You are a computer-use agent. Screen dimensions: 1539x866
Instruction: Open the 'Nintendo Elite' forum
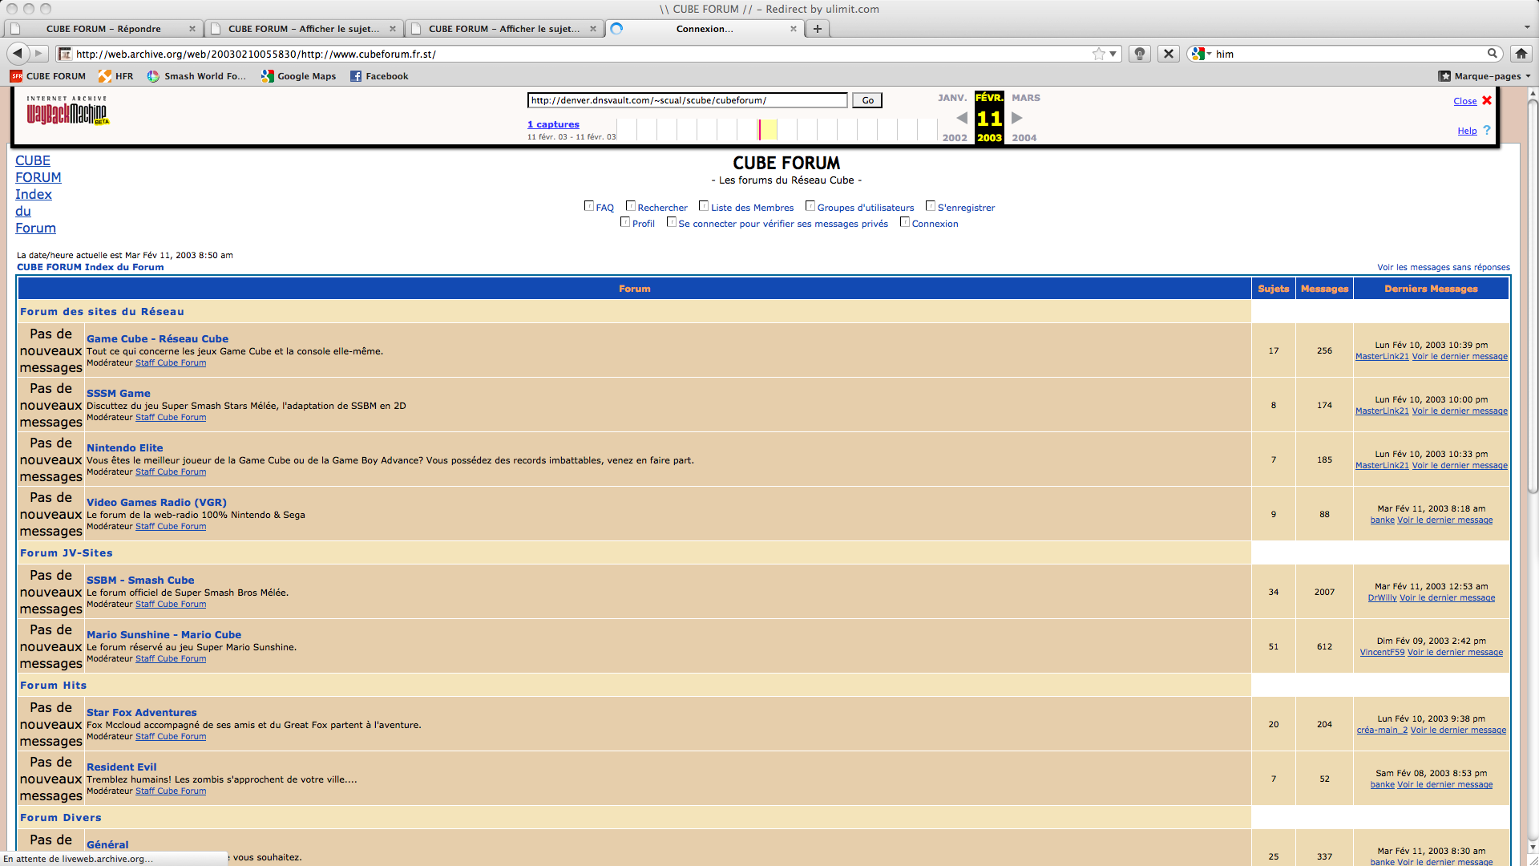point(125,447)
